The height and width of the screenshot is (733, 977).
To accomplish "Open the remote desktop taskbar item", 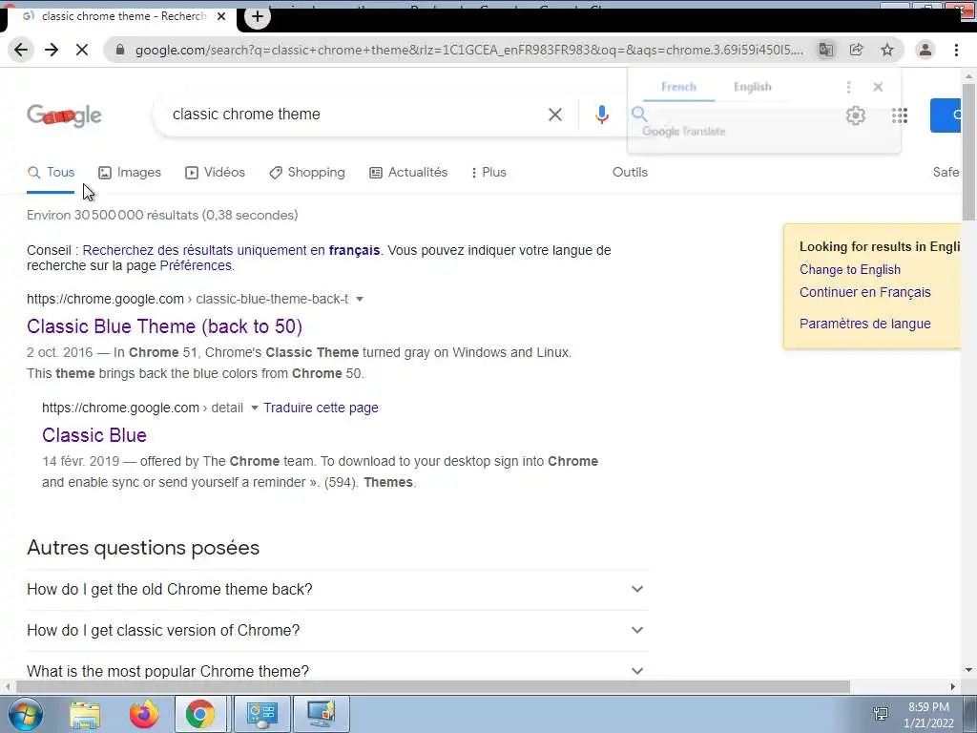I will coord(322,715).
